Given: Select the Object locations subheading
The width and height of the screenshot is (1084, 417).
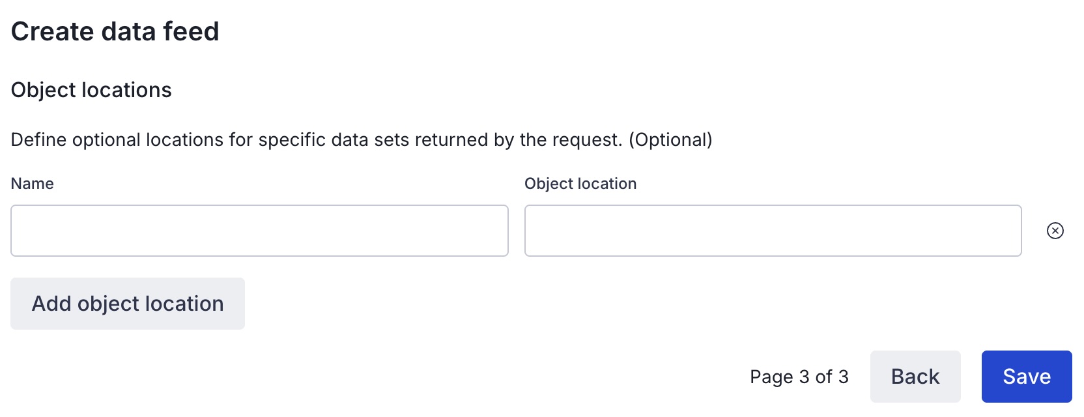Looking at the screenshot, I should pyautogui.click(x=91, y=90).
